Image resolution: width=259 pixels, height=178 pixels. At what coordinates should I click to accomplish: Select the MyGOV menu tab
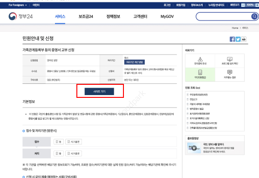[x=167, y=16]
